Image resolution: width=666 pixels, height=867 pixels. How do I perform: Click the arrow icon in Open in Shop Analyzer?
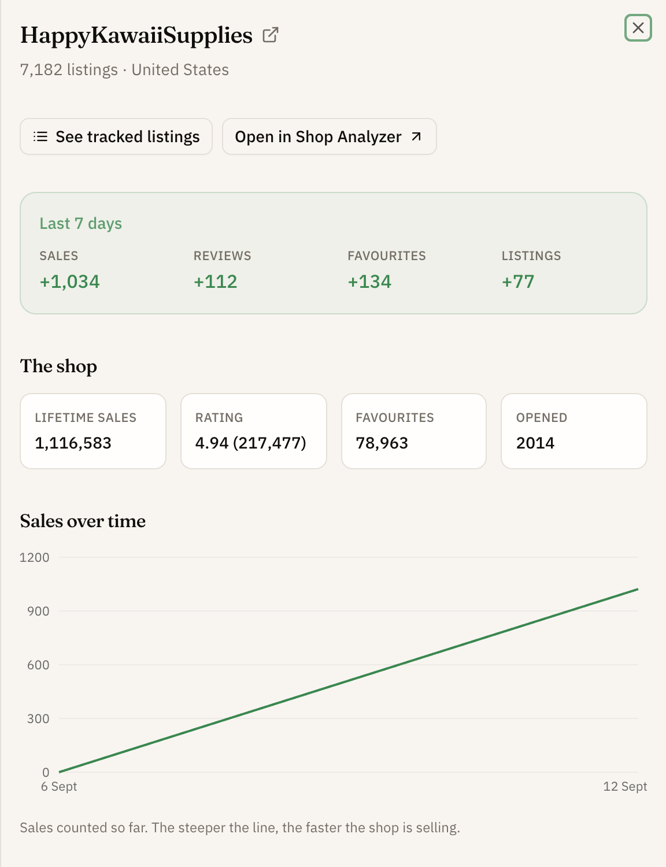coord(416,136)
